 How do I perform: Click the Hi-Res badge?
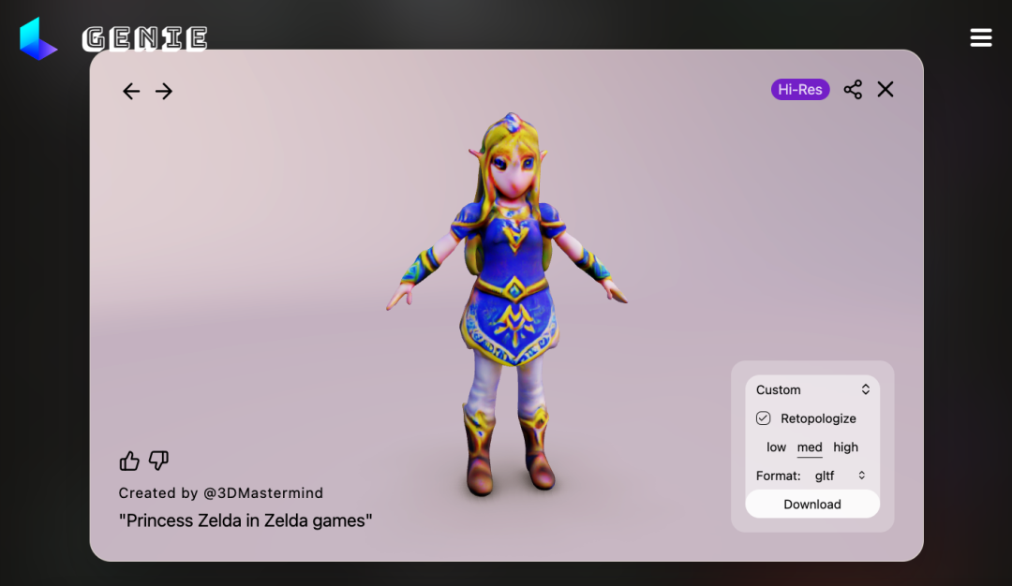click(800, 90)
